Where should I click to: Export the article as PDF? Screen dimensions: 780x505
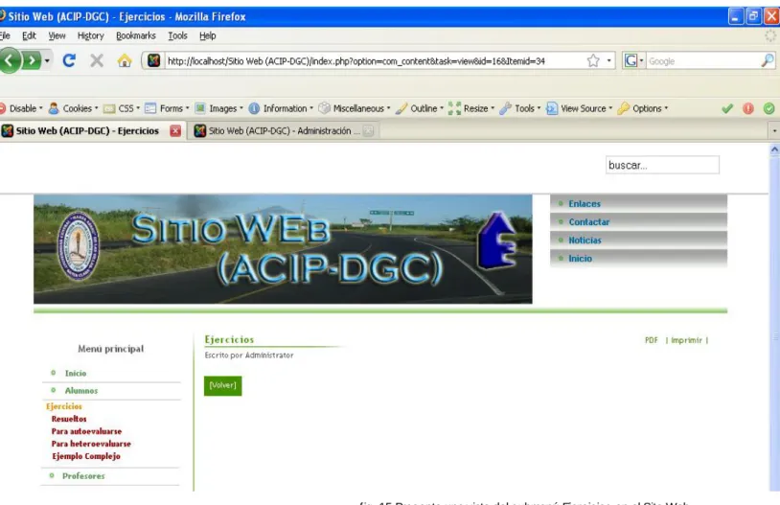[x=652, y=340]
